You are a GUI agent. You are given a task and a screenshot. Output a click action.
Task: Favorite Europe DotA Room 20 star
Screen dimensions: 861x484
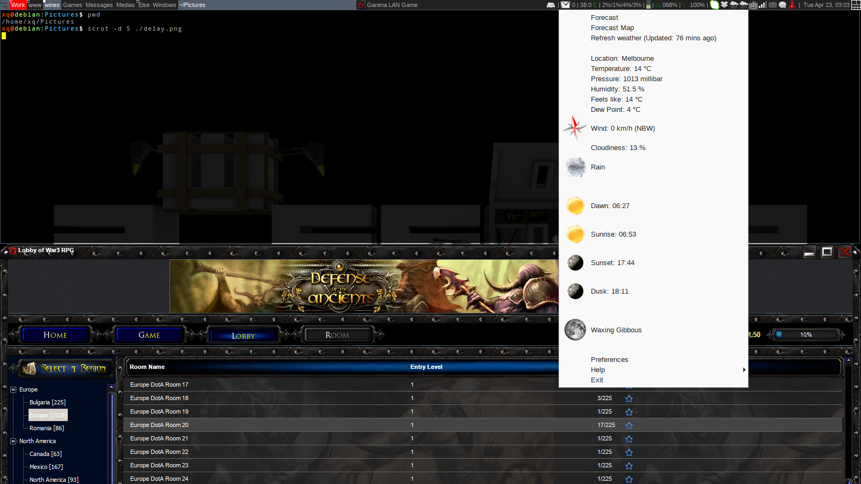click(x=629, y=425)
